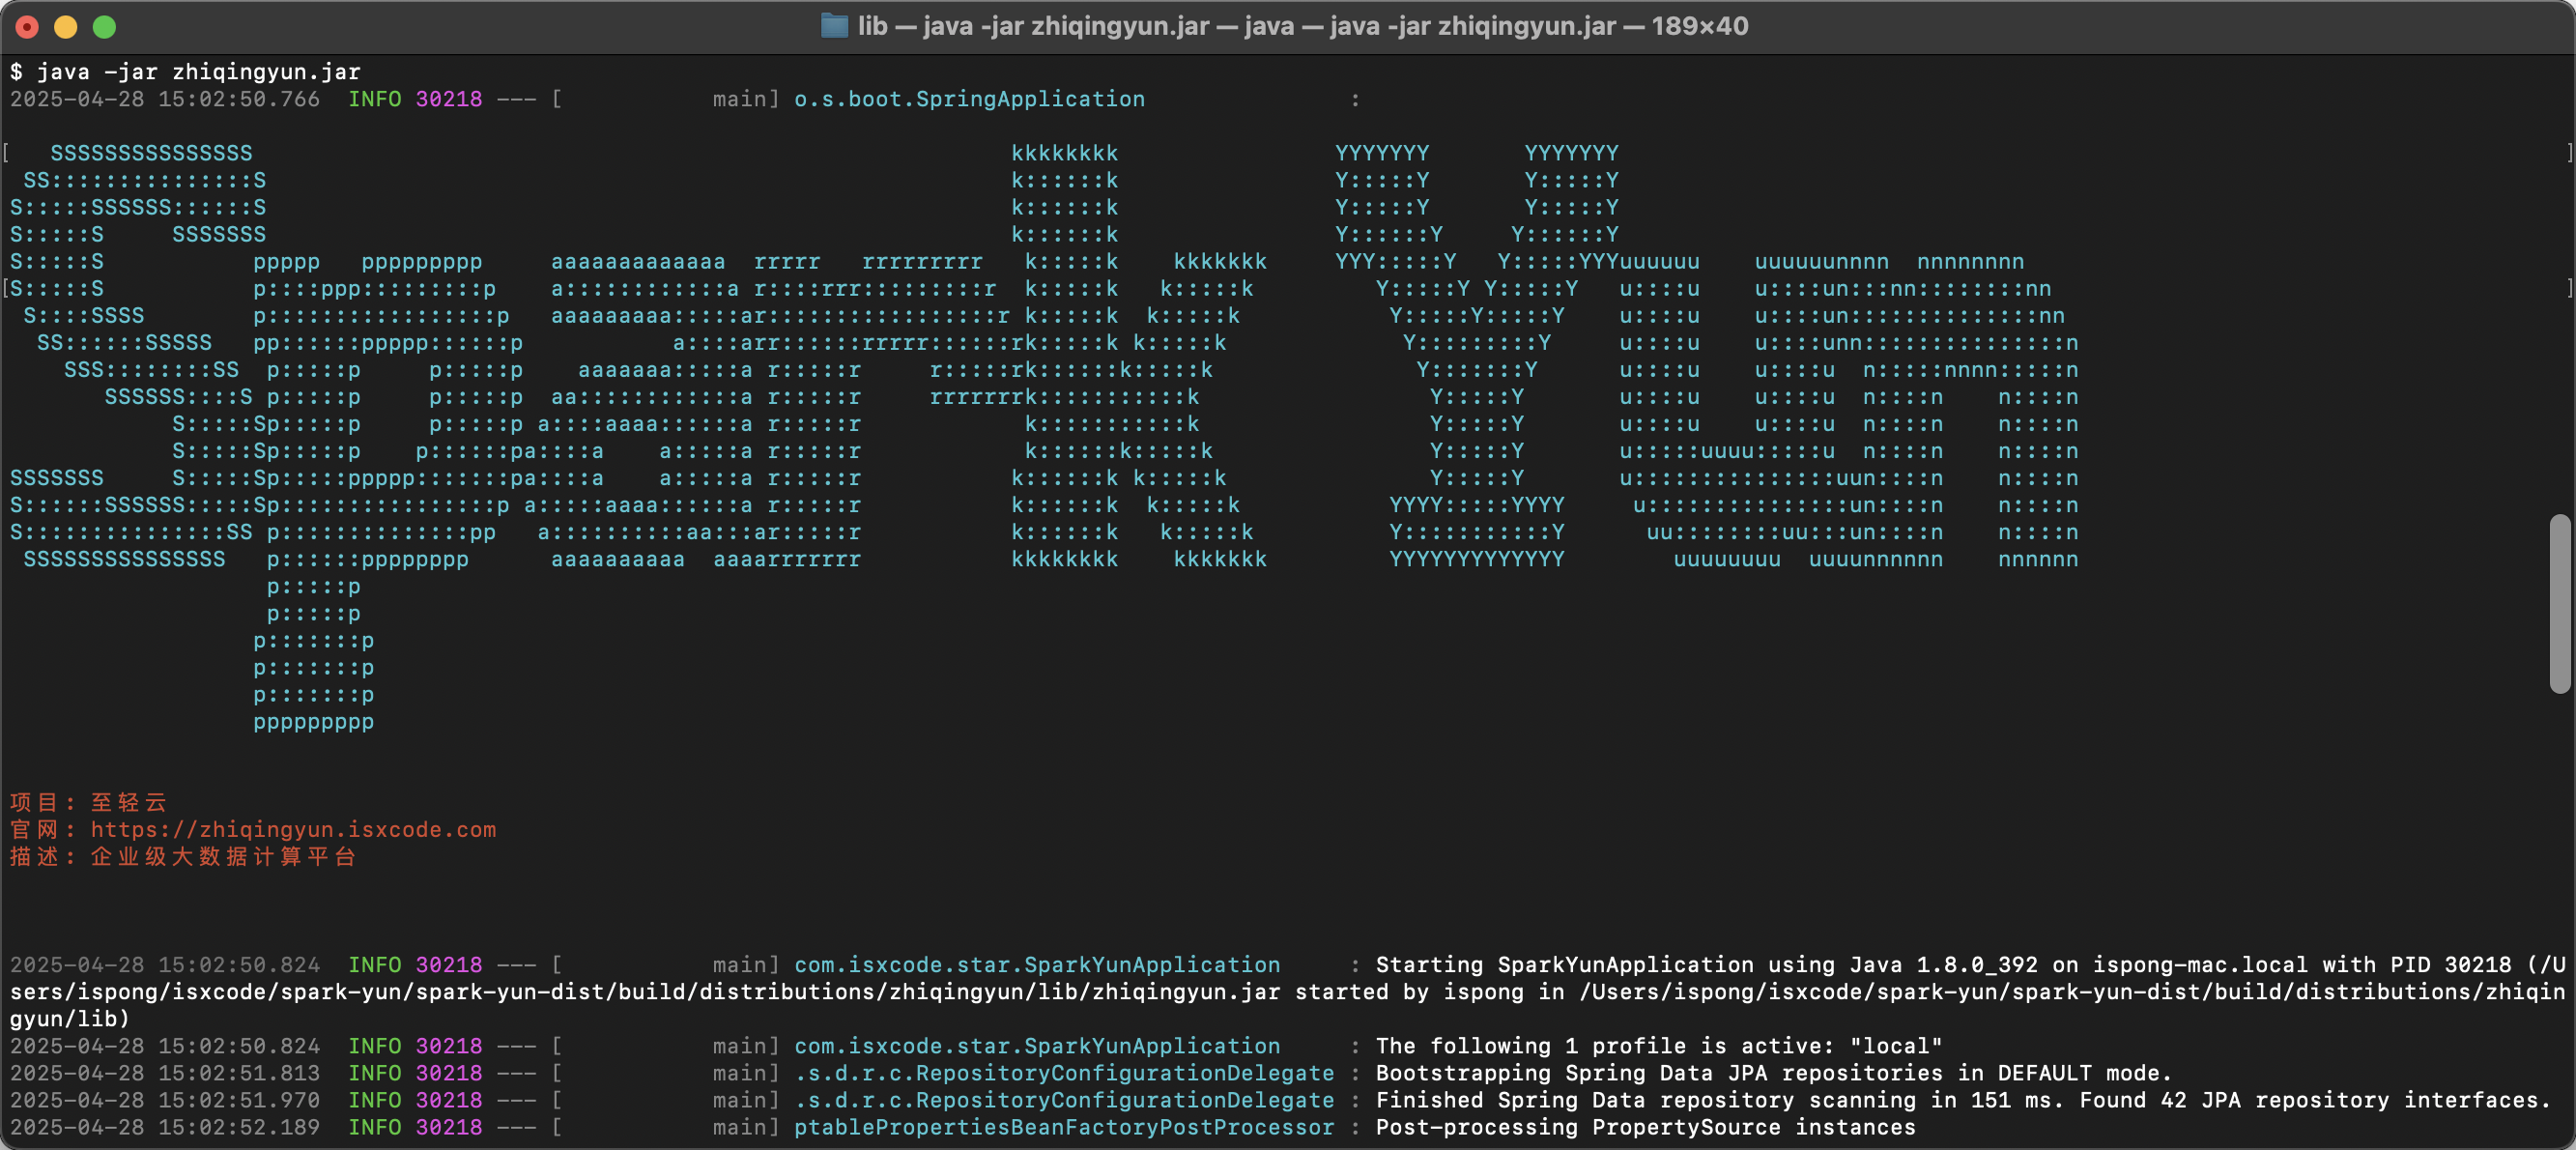The height and width of the screenshot is (1150, 2576).
Task: Click the ptablePropertiesBeanFactoryPostProcessor logger name
Action: [1063, 1127]
